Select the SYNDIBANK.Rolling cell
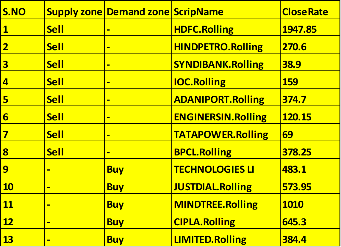Screen dimensions: 341x247 click(219, 64)
